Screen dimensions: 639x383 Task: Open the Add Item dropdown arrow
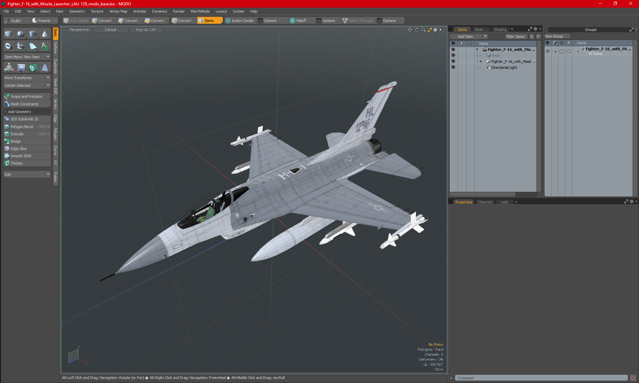click(x=485, y=37)
